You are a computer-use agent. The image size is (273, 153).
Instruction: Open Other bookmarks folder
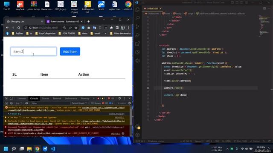click(x=120, y=34)
